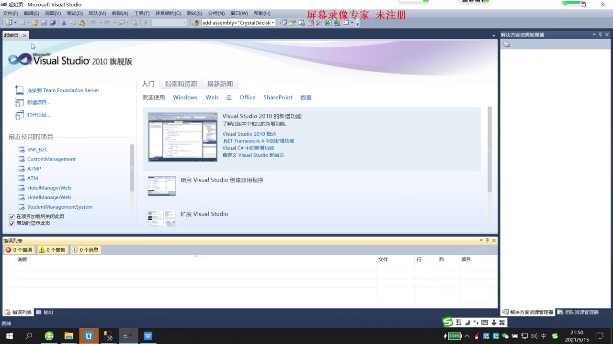This screenshot has width=613, height=344.
Task: Click the WeChat system tray icon
Action: point(505,336)
